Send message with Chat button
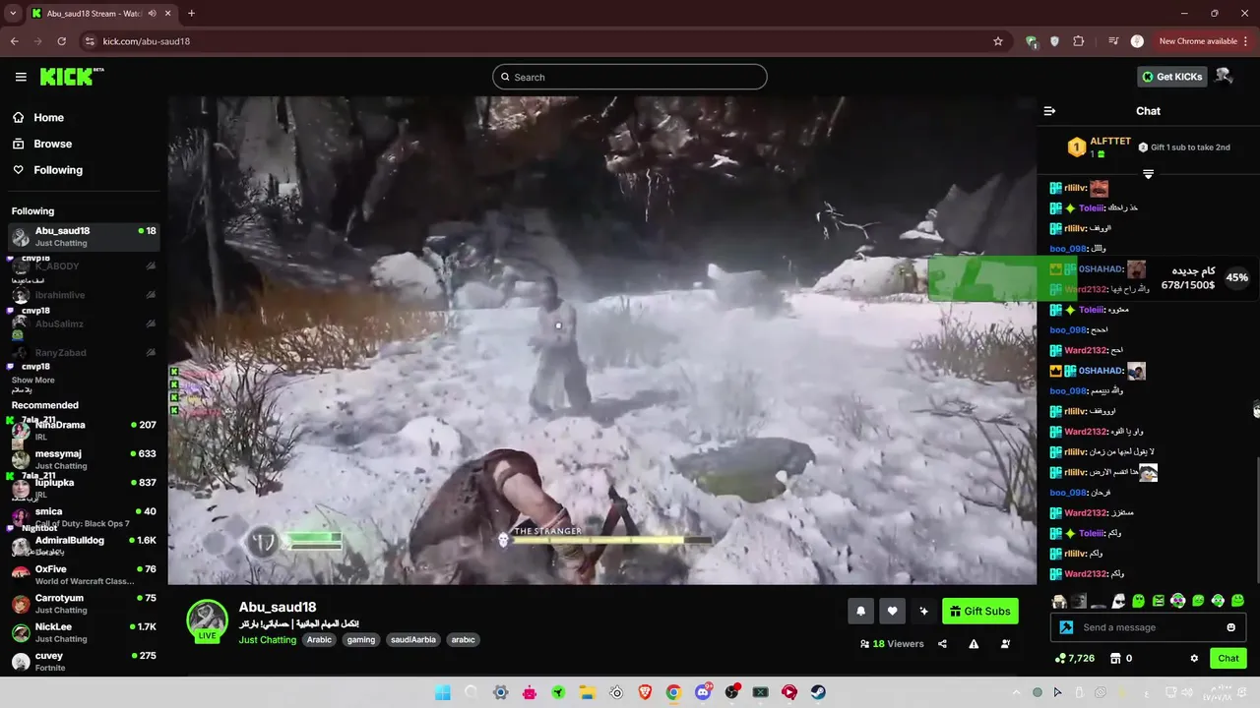This screenshot has width=1260, height=708. 1228,659
